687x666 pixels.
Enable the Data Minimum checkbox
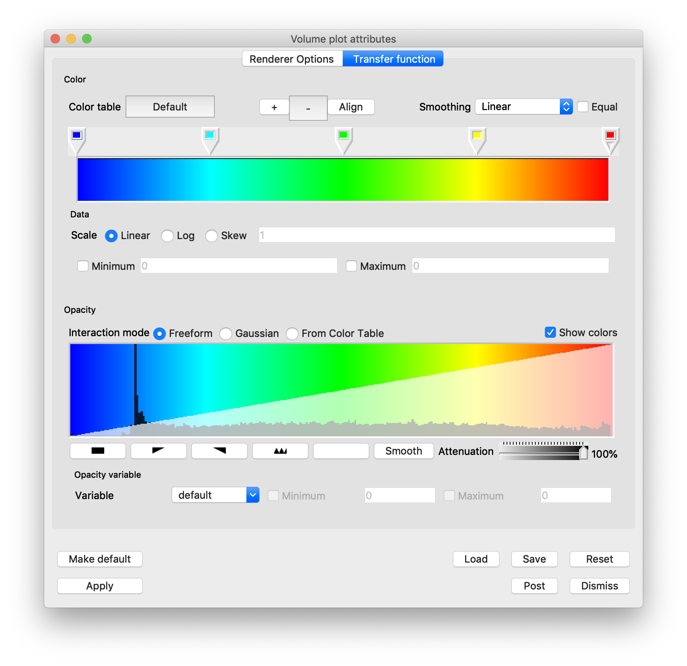coord(83,266)
